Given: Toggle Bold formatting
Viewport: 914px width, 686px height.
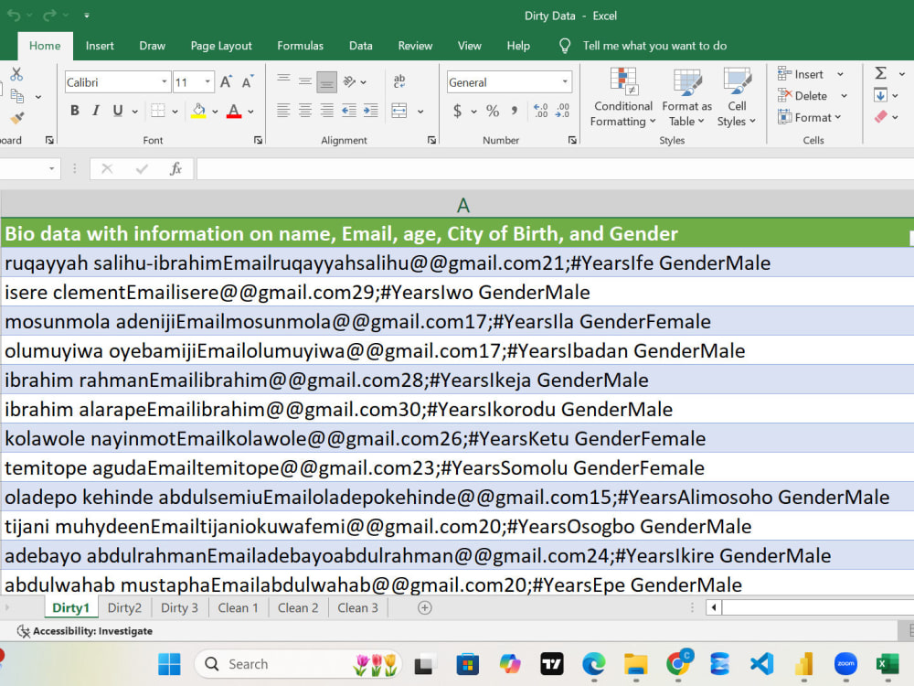Looking at the screenshot, I should click(x=75, y=111).
